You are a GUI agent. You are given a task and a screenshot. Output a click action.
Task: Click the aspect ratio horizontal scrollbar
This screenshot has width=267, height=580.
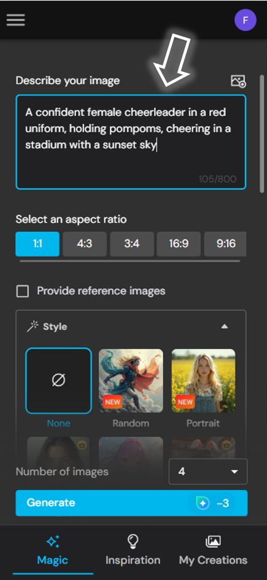pos(130,261)
